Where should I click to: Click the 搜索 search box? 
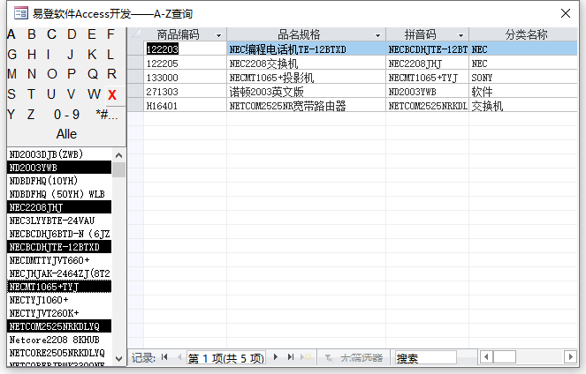426,358
